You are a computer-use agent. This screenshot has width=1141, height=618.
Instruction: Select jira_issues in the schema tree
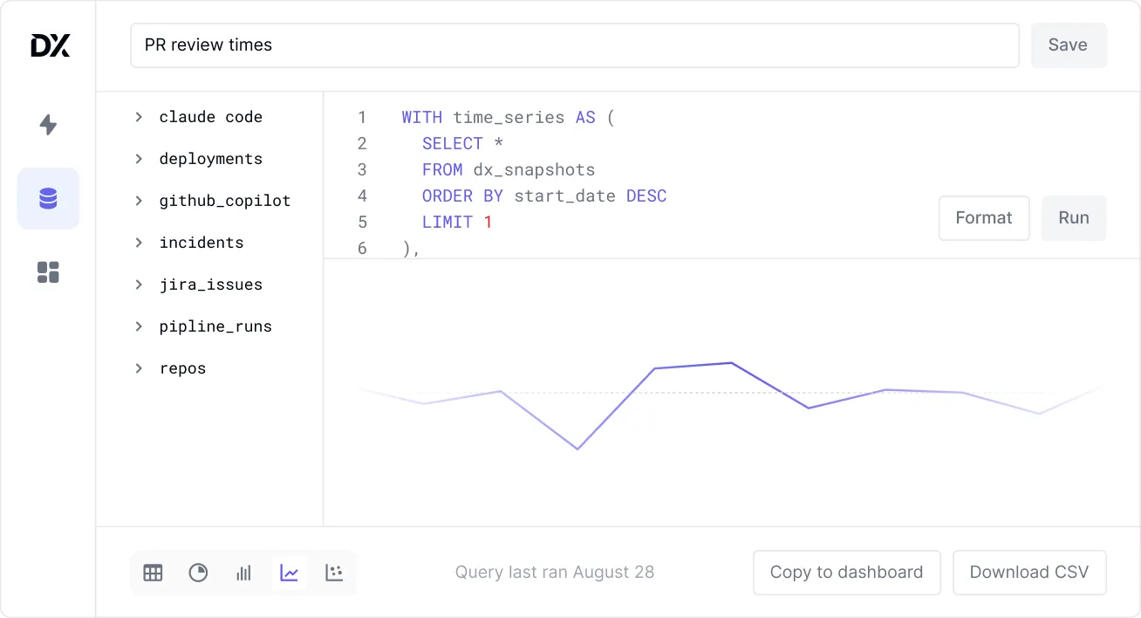click(x=210, y=285)
